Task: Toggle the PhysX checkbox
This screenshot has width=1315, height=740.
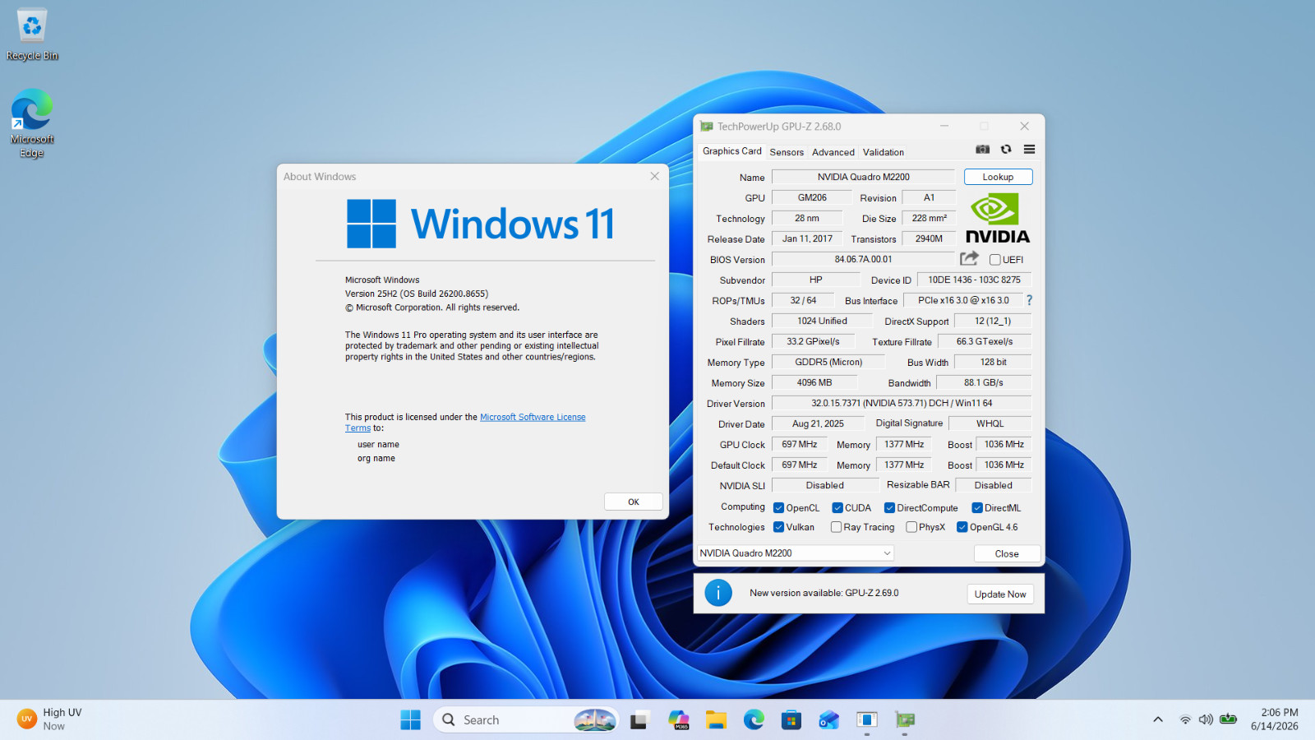Action: [911, 527]
